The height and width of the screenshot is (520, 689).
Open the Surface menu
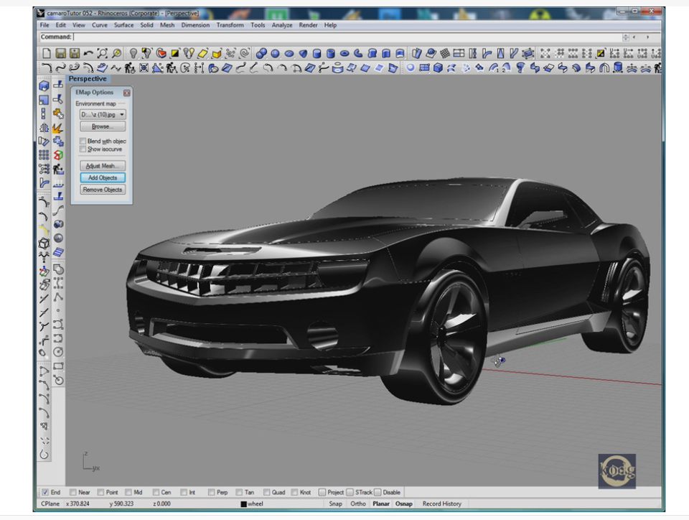(x=123, y=25)
